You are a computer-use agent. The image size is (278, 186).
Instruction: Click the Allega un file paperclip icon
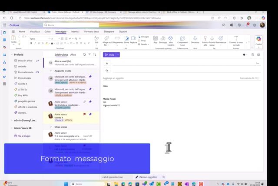[x=106, y=38]
